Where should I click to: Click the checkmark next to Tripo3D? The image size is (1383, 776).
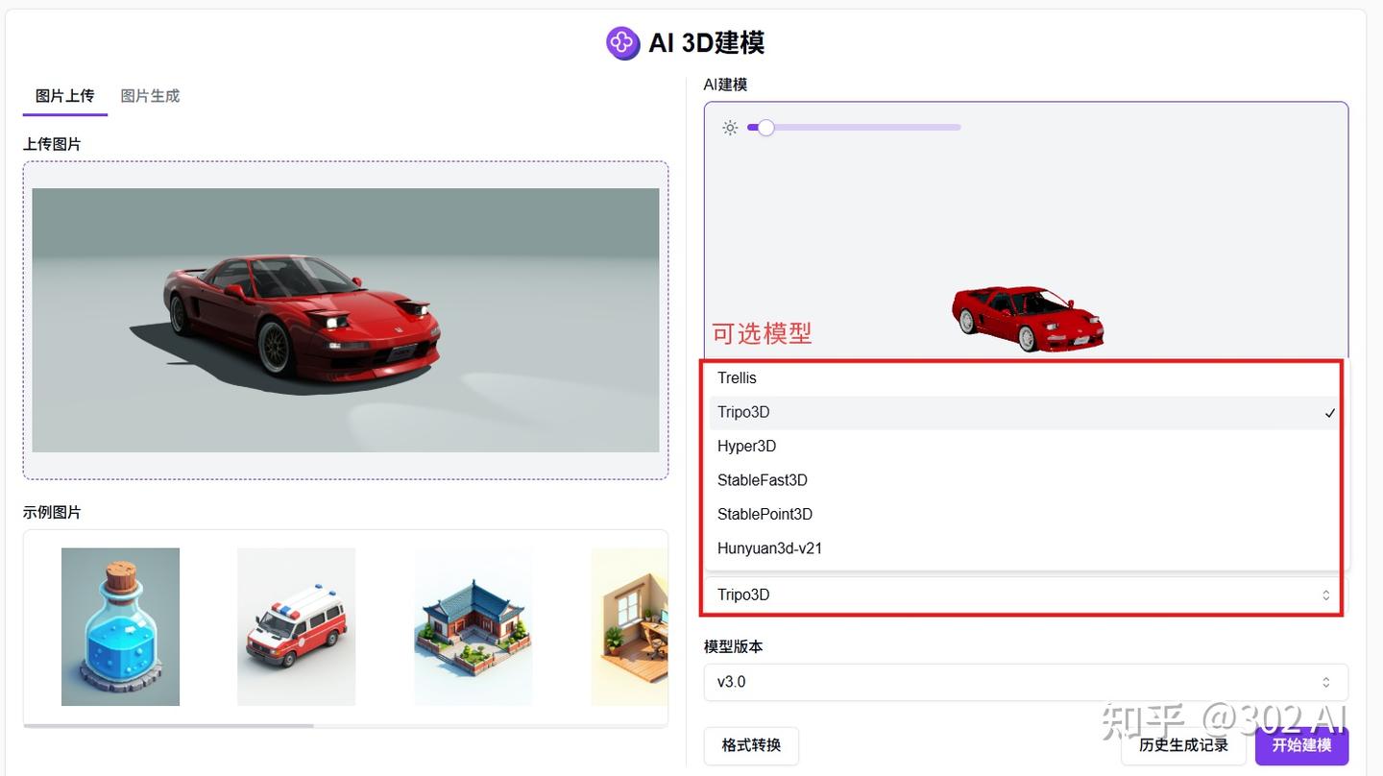click(1330, 413)
